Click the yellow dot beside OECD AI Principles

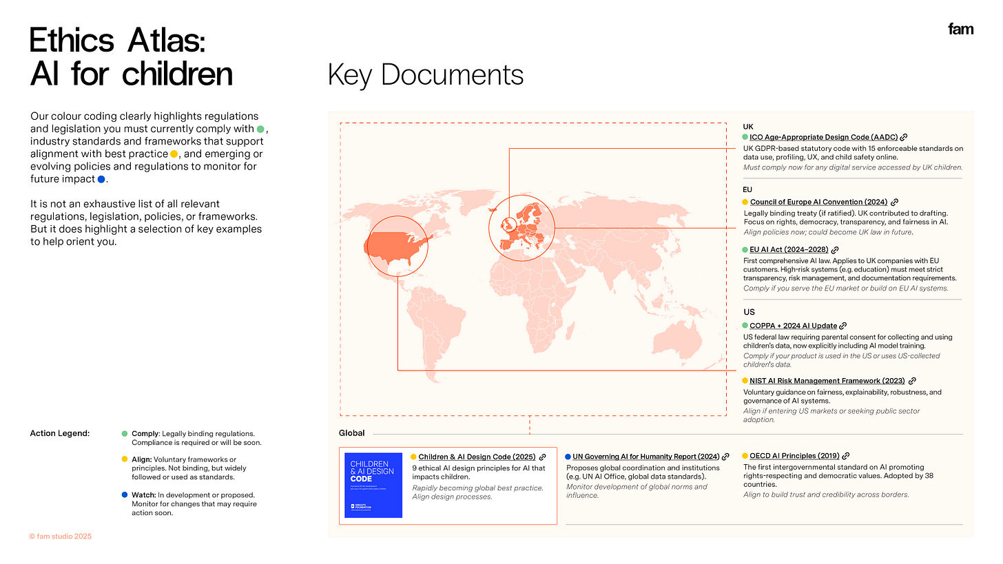click(745, 456)
